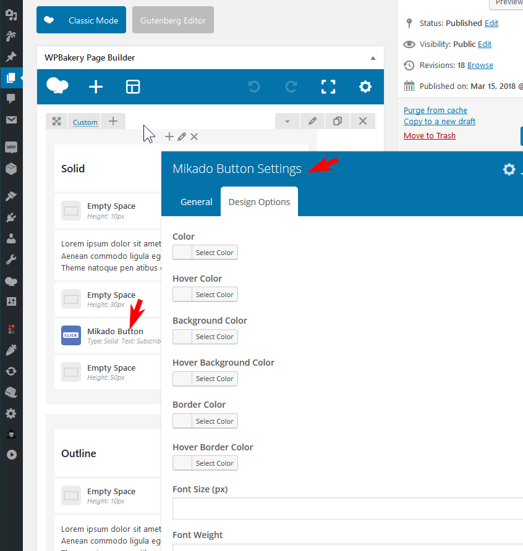The width and height of the screenshot is (523, 551).
Task: Open WPBakery cloud icon in sidebar
Action: click(x=11, y=281)
